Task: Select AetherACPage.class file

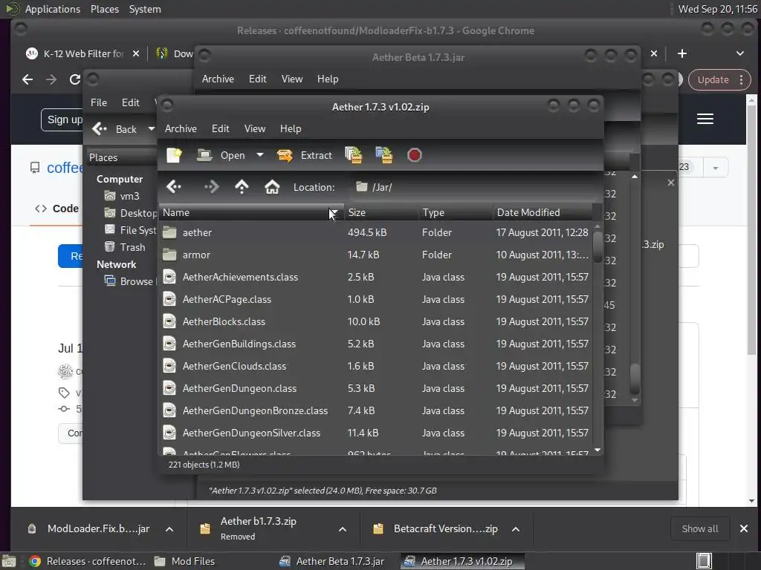Action: [375, 300]
